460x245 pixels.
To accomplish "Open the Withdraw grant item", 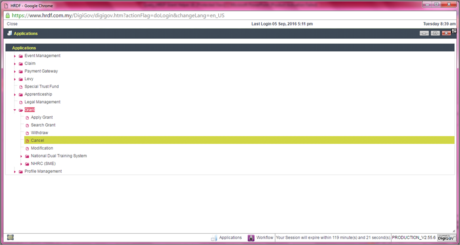I will [40, 133].
